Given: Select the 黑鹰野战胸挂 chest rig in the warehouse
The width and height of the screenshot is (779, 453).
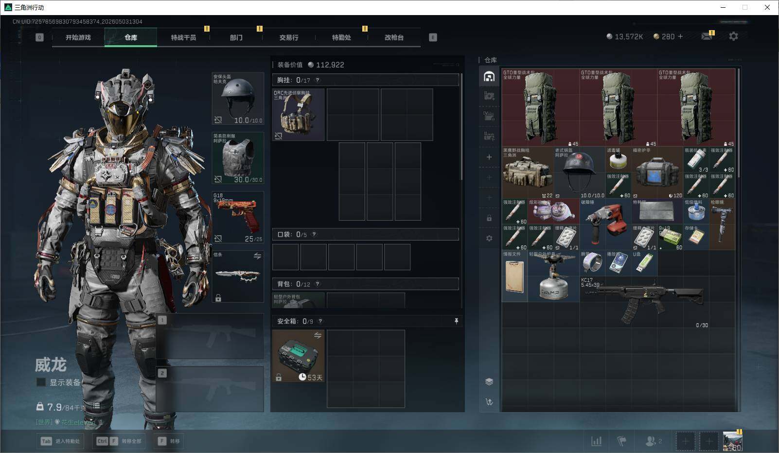Looking at the screenshot, I should 528,173.
